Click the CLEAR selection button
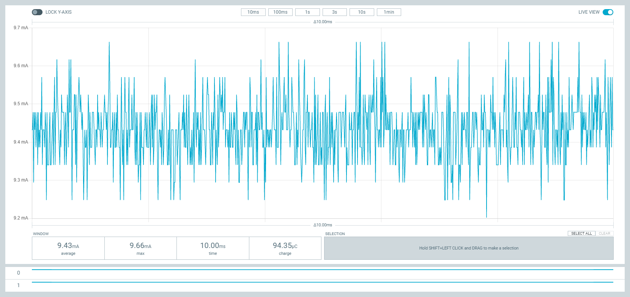The height and width of the screenshot is (297, 630). point(605,234)
